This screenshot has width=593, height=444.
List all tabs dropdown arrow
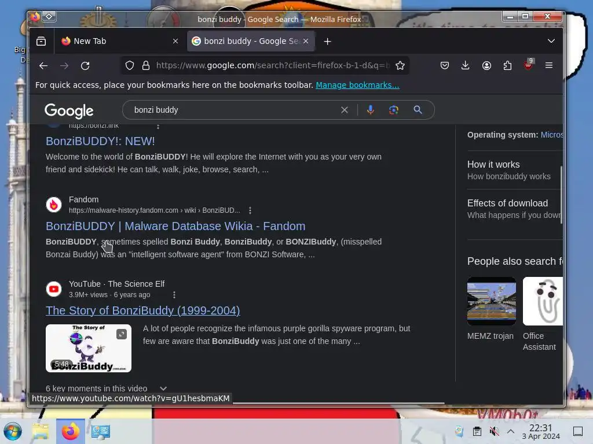[x=551, y=41]
